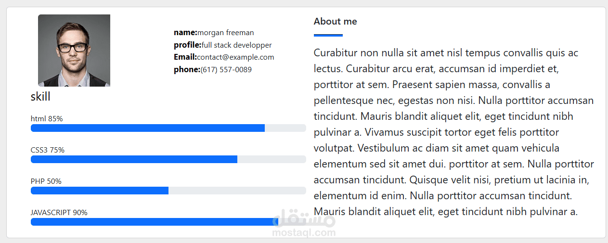Click the bold Email: label
608x243 pixels.
[185, 57]
